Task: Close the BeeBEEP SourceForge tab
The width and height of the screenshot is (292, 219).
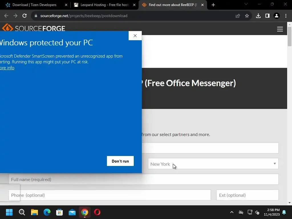Action: (202, 5)
